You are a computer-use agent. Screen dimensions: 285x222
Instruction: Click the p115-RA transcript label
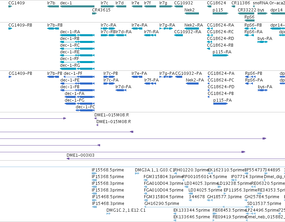[222, 52]
